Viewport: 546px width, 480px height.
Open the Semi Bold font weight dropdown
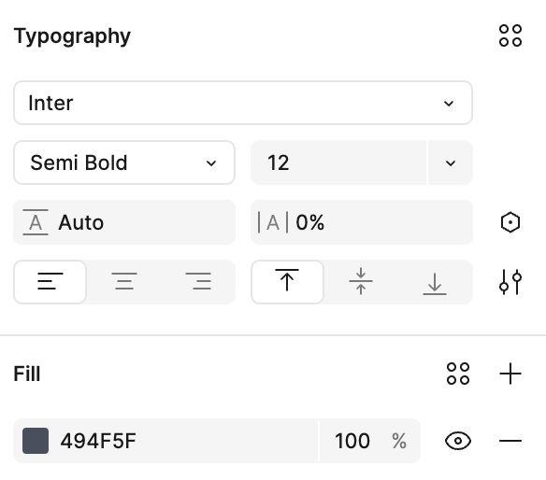[124, 162]
